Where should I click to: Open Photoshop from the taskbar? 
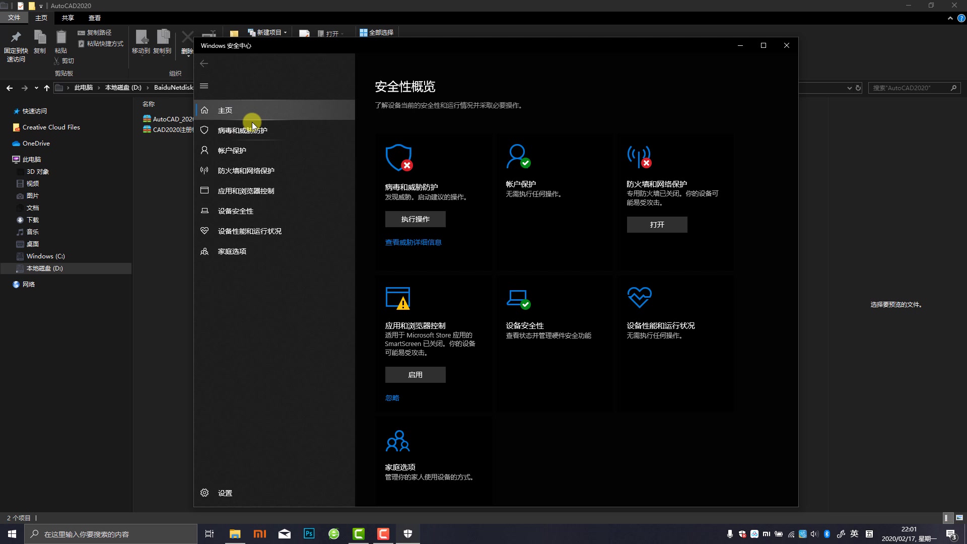click(309, 534)
